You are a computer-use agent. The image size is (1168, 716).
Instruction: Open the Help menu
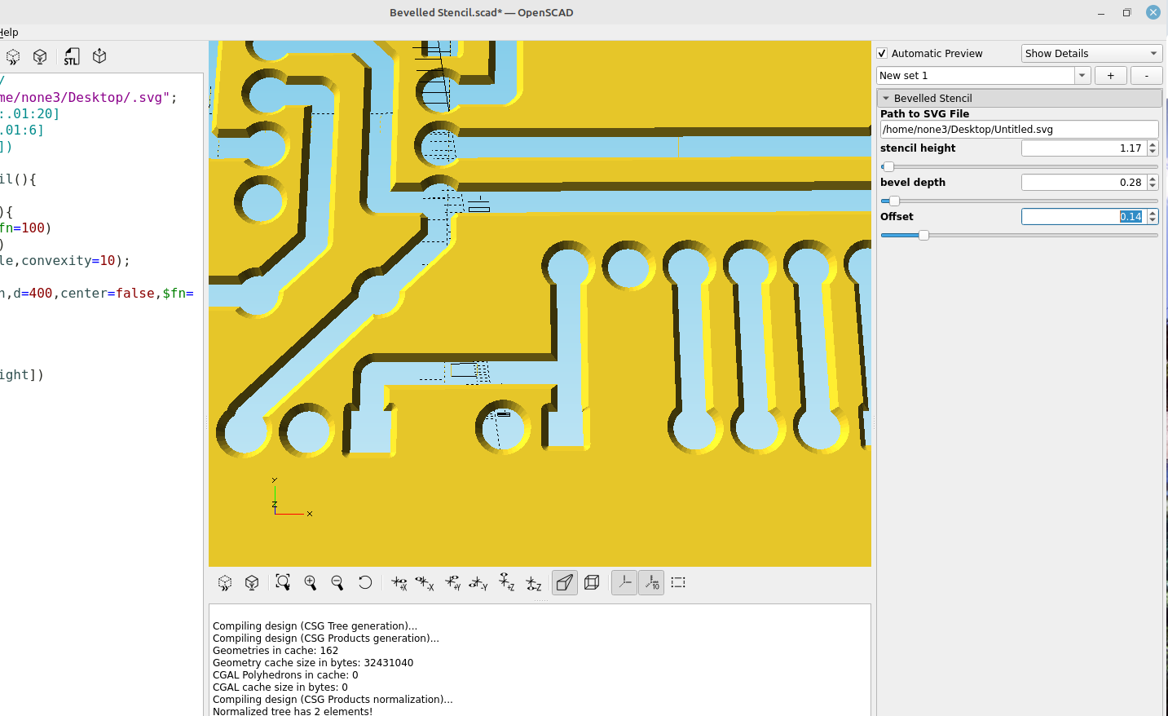(x=10, y=32)
